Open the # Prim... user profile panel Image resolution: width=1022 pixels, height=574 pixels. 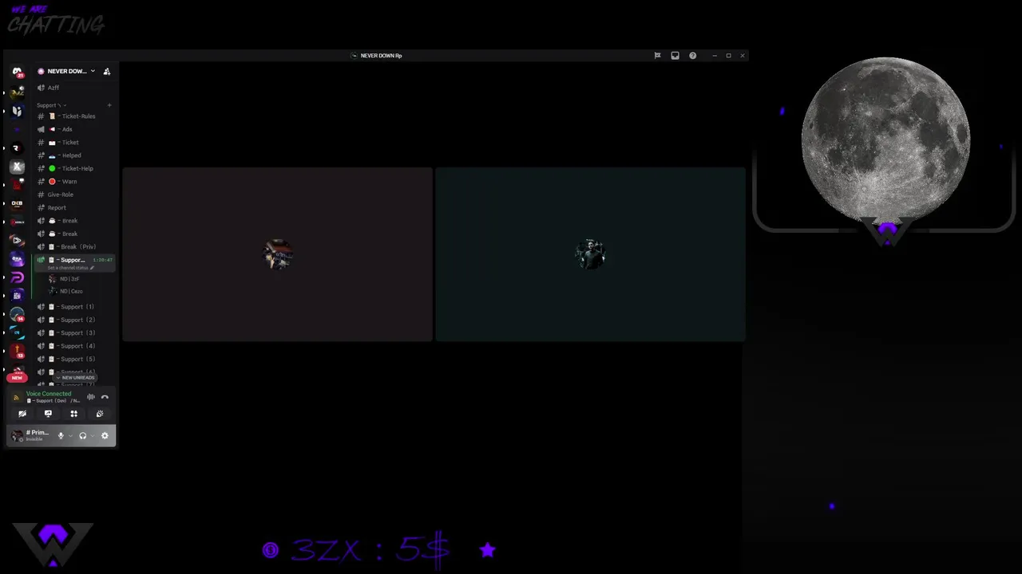(x=32, y=435)
